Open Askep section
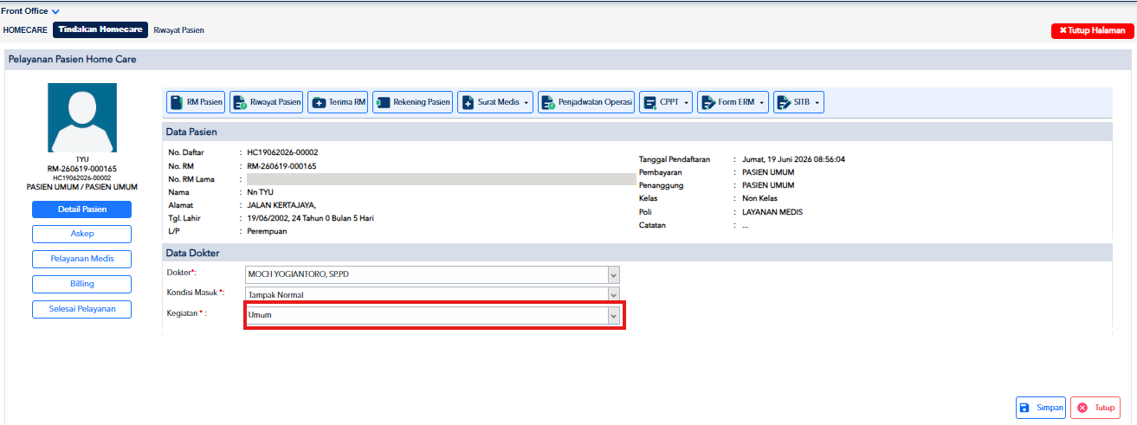The width and height of the screenshot is (1137, 425). click(81, 234)
